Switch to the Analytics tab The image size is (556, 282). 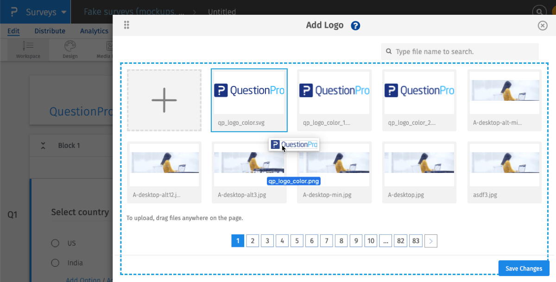(94, 31)
